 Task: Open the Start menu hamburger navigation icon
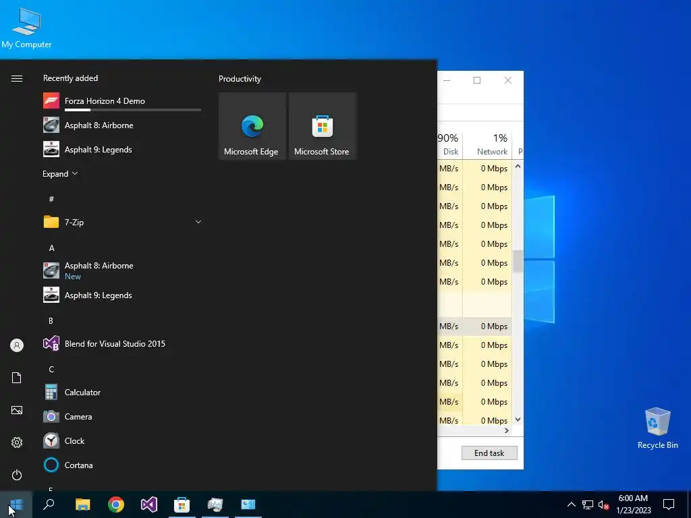coord(17,79)
